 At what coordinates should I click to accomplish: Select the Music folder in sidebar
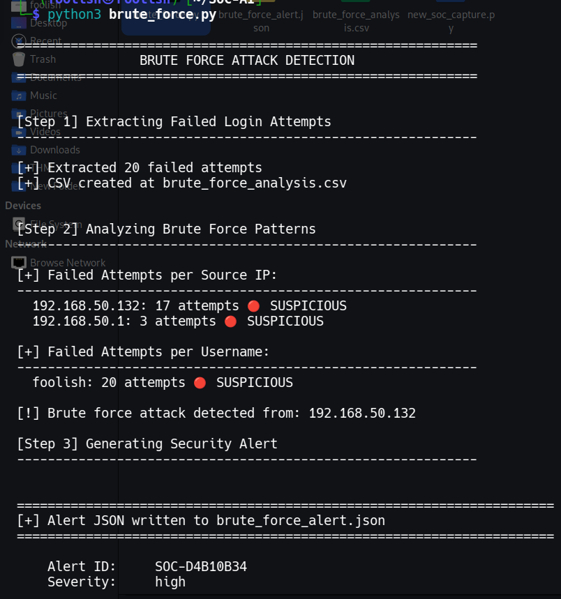[x=43, y=96]
